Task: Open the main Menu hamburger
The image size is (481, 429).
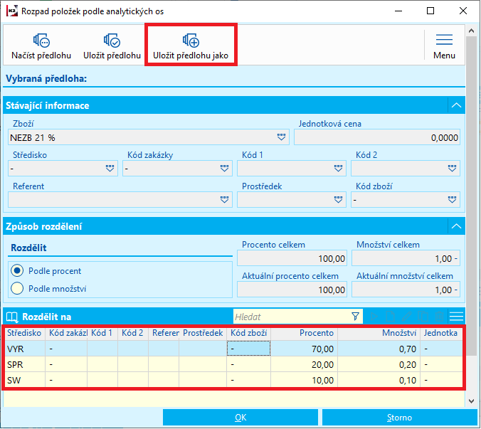Action: pyautogui.click(x=444, y=40)
